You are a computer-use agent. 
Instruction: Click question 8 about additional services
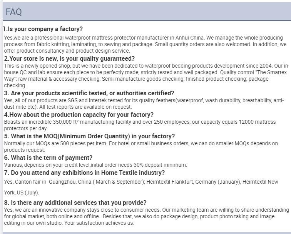pyautogui.click(x=75, y=202)
